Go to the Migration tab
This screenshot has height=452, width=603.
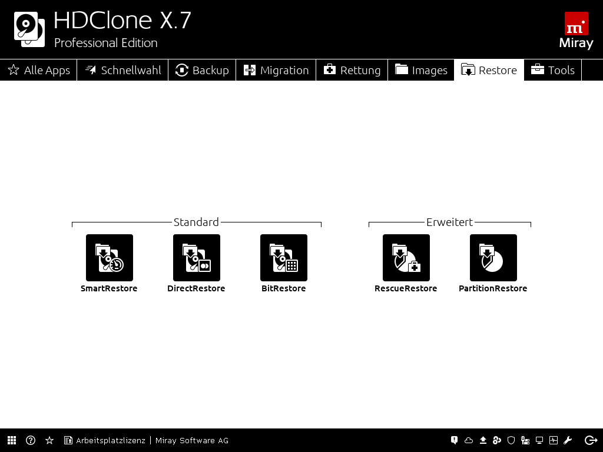tap(276, 70)
